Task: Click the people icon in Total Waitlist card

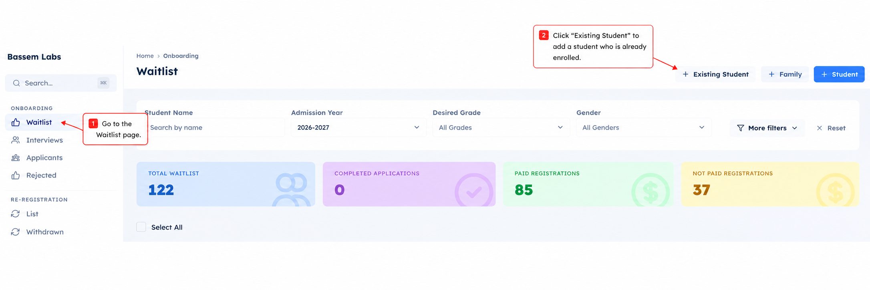Action: coord(292,189)
